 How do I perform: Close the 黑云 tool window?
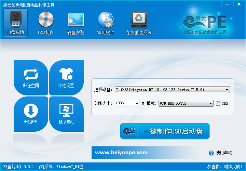pyautogui.click(x=239, y=4)
